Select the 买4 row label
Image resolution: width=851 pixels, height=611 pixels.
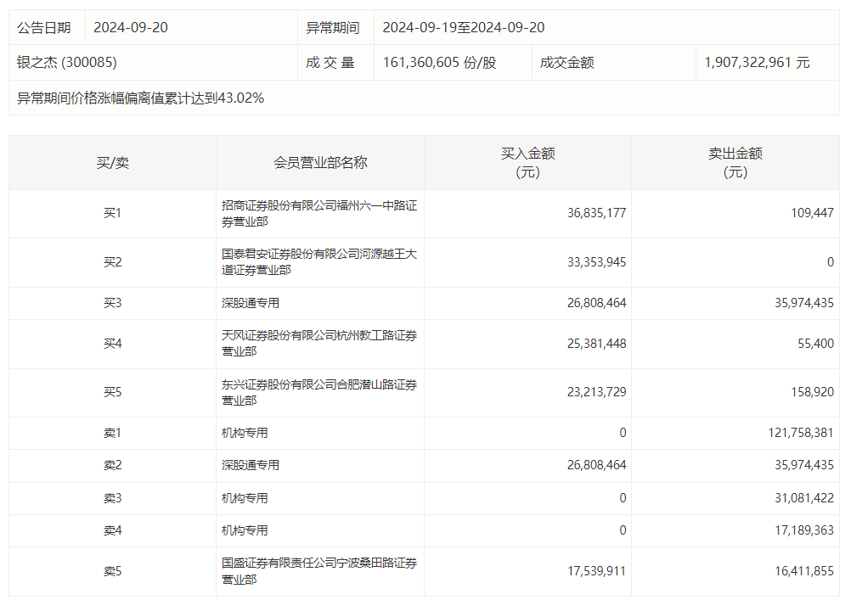112,344
